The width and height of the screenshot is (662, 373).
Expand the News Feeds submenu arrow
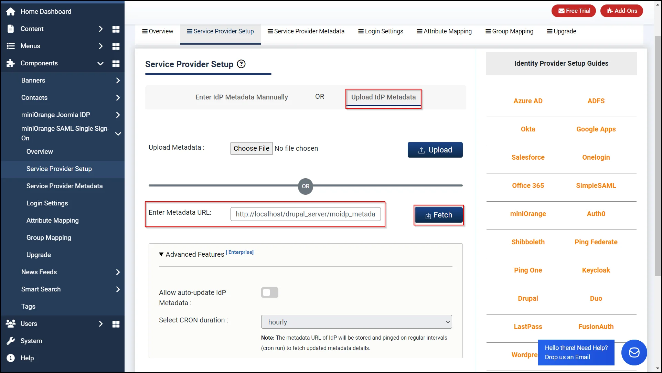tap(118, 272)
